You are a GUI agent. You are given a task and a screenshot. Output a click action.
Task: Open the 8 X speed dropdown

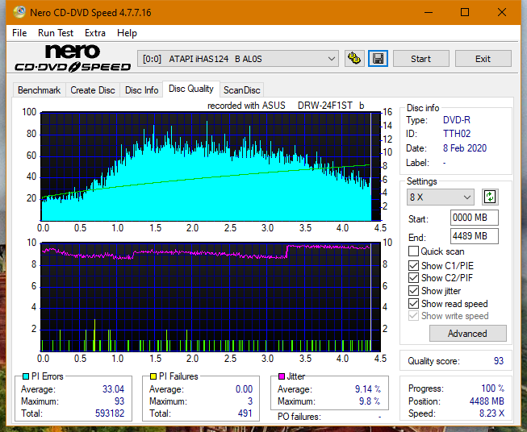pyautogui.click(x=441, y=197)
